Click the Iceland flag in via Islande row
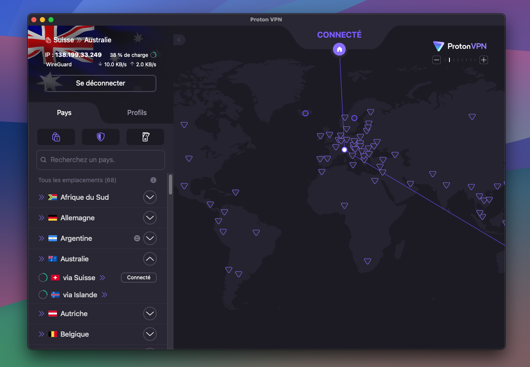 point(55,295)
